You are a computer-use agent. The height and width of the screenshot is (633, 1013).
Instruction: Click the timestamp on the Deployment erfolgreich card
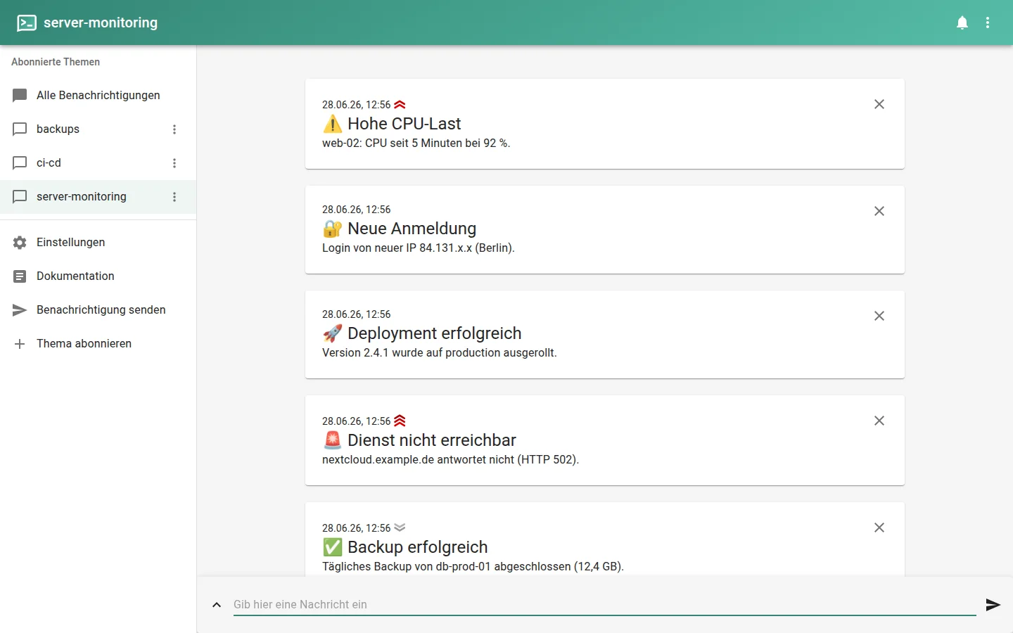(x=356, y=314)
